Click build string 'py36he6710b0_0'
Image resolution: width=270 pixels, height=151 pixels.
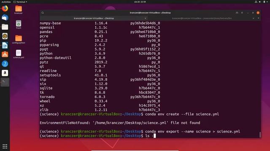click(x=145, y=32)
